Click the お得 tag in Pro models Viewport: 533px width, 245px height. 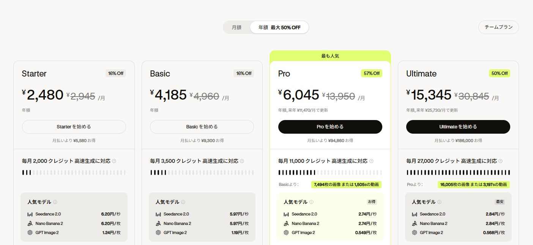point(372,202)
